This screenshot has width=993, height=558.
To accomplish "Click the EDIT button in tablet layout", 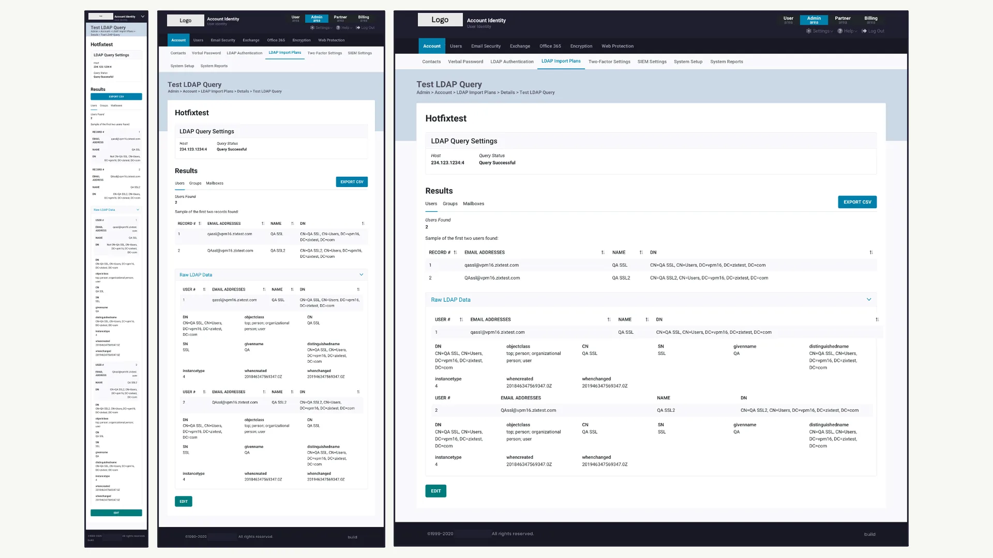I will (x=184, y=502).
